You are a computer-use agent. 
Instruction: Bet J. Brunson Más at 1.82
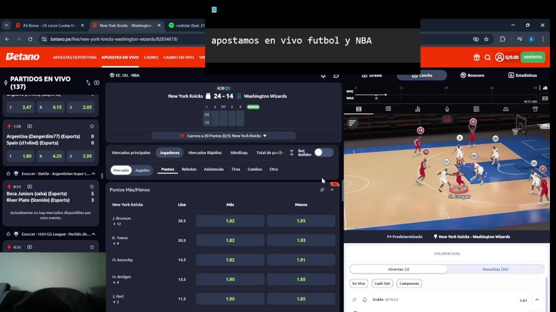pyautogui.click(x=230, y=221)
